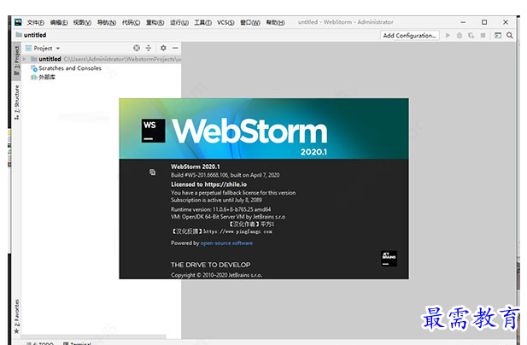The width and height of the screenshot is (527, 345).
Task: Click WebStorm app icon in title bar
Action: [18, 22]
